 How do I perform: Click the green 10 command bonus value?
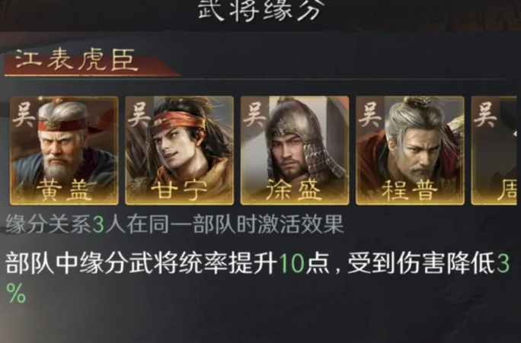click(x=292, y=265)
